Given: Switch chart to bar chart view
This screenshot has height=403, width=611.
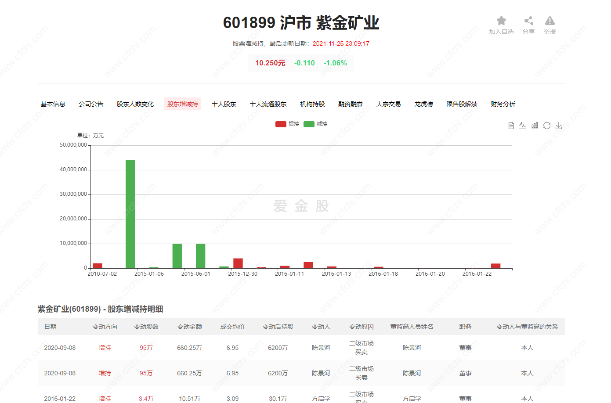Looking at the screenshot, I should click(535, 126).
